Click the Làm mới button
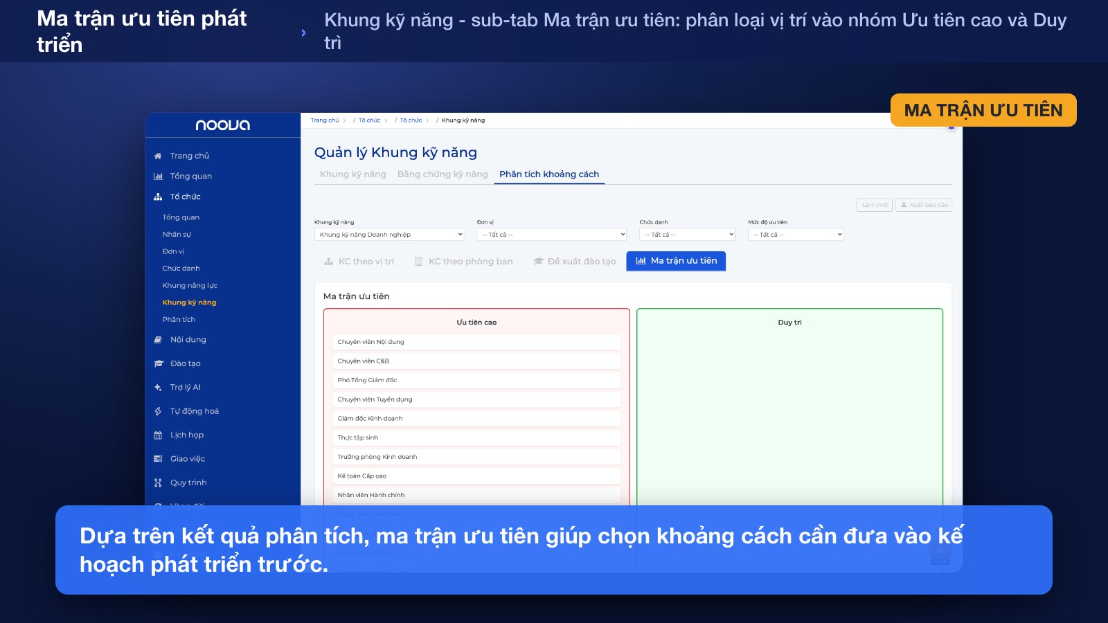 click(875, 205)
